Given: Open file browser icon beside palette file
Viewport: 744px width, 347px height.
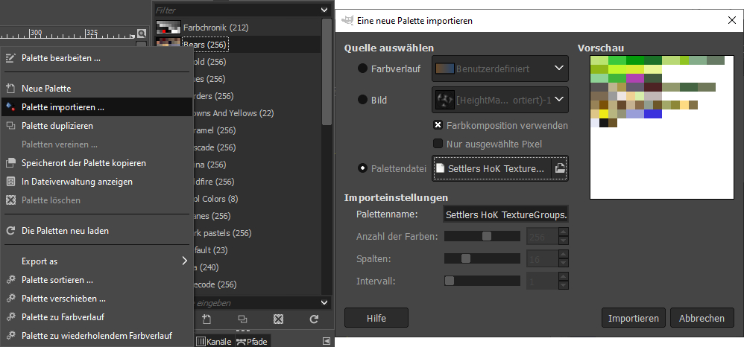Looking at the screenshot, I should (559, 169).
